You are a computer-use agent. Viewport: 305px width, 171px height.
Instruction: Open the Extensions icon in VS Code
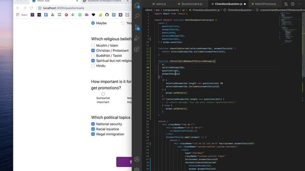(x=137, y=49)
